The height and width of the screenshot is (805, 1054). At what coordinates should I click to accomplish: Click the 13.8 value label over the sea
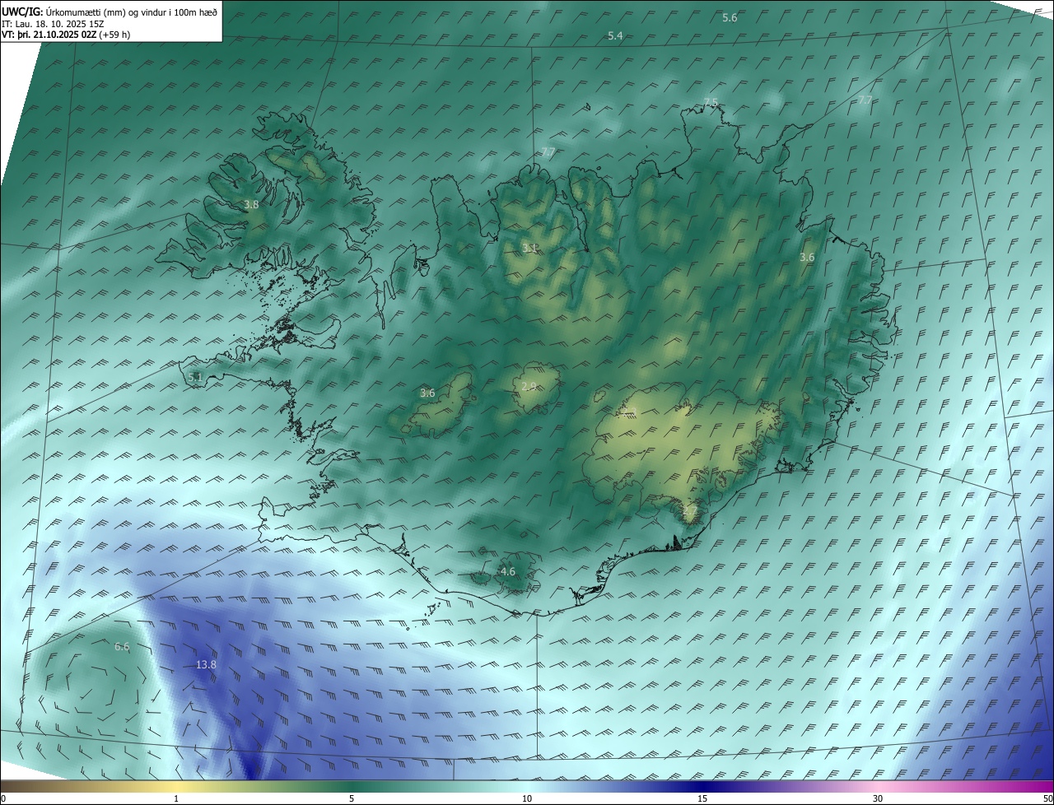pyautogui.click(x=206, y=665)
